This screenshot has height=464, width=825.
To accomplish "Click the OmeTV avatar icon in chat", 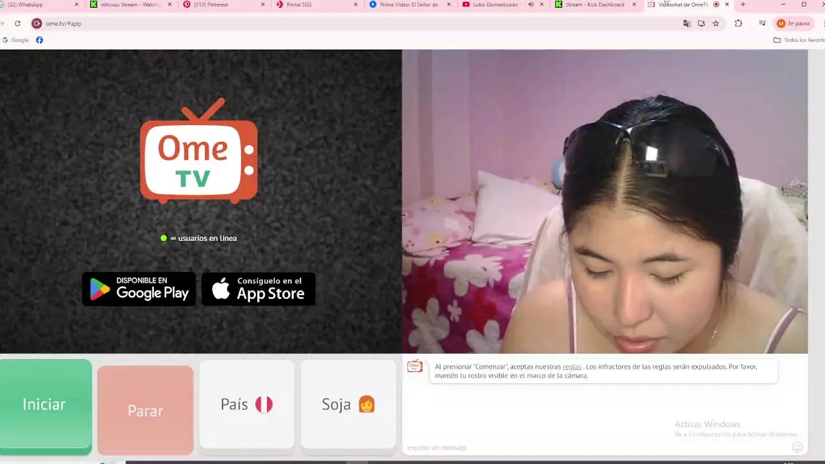I will pyautogui.click(x=414, y=366).
